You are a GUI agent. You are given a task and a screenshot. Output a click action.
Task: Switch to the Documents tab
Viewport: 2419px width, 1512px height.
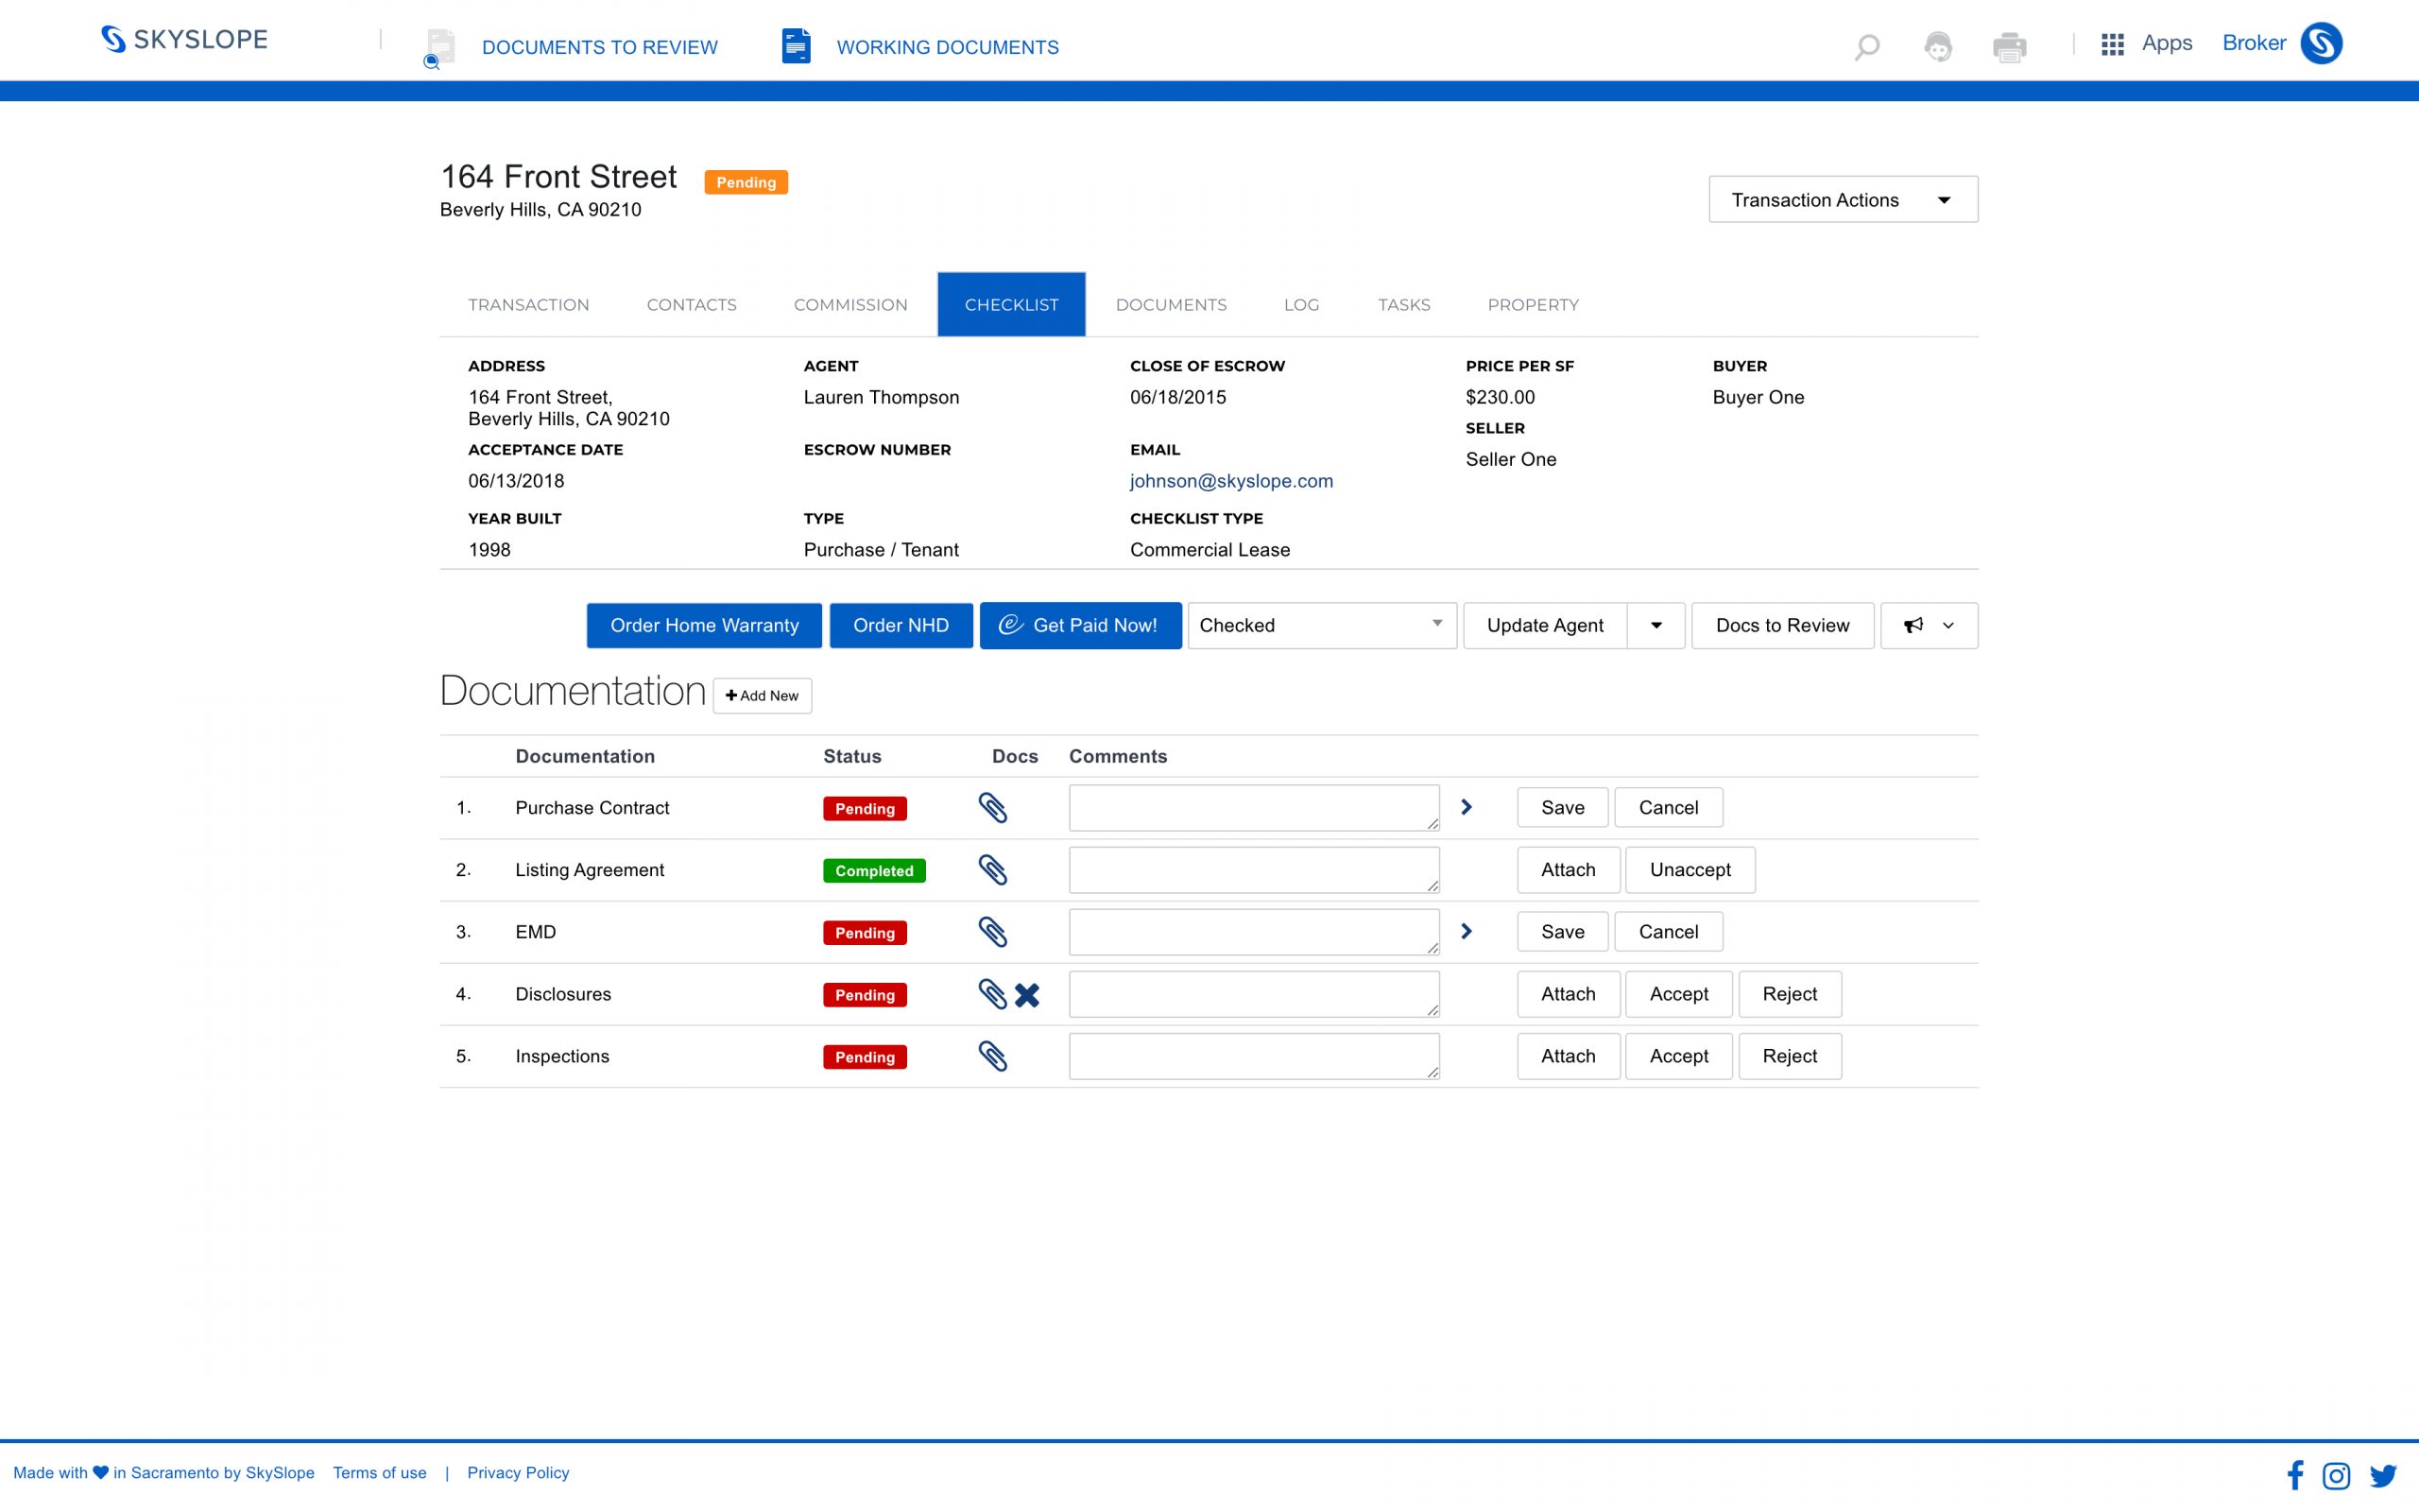click(x=1171, y=304)
